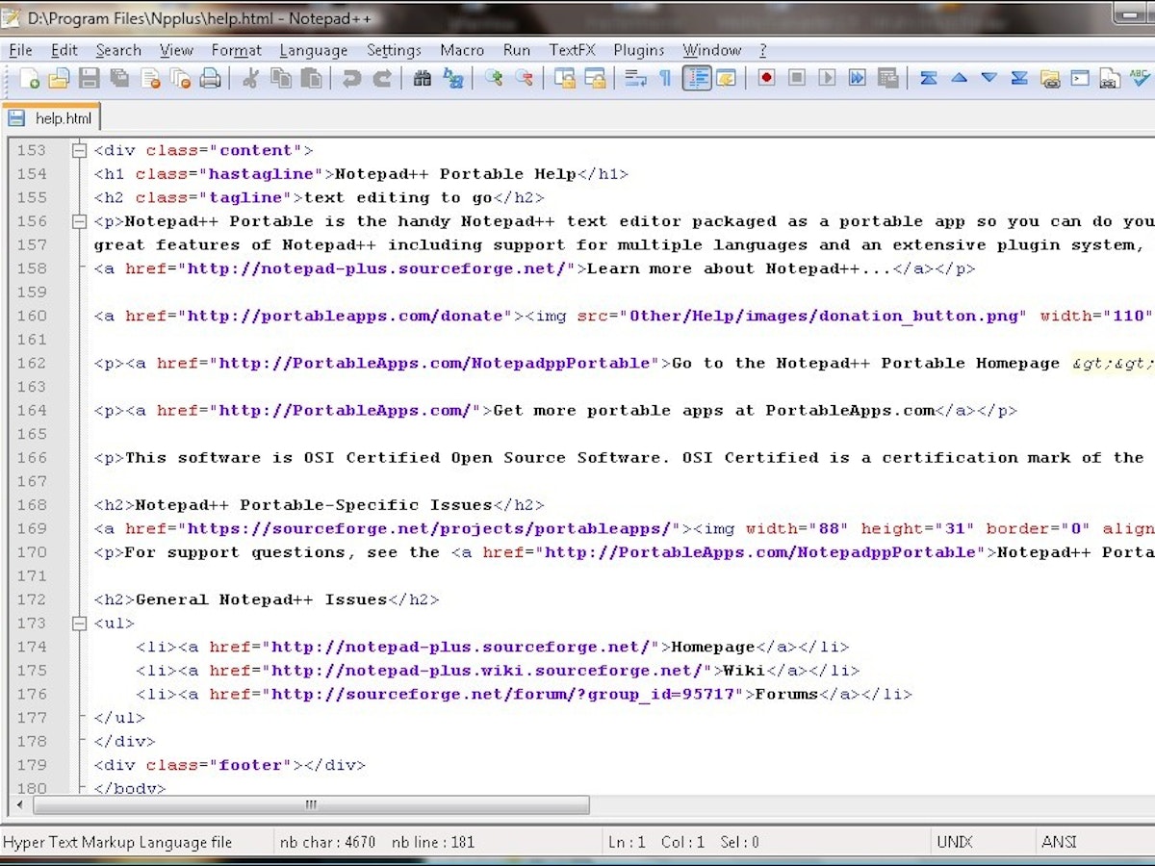Toggle word wrap
This screenshot has width=1155, height=866.
[x=635, y=79]
